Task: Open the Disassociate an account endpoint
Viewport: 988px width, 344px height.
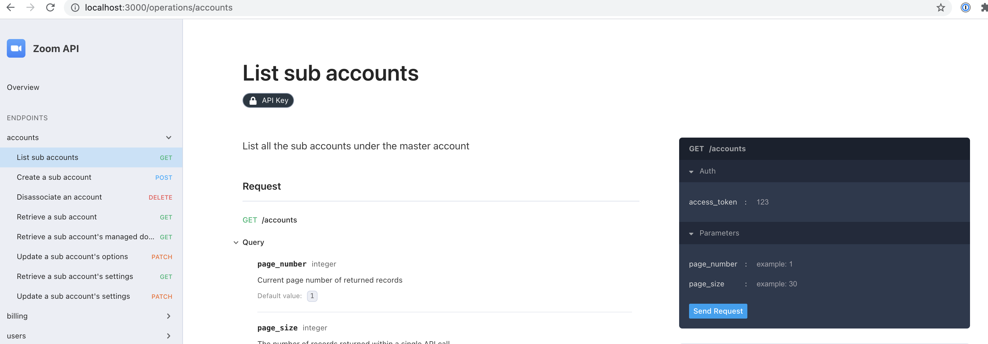Action: 59,197
